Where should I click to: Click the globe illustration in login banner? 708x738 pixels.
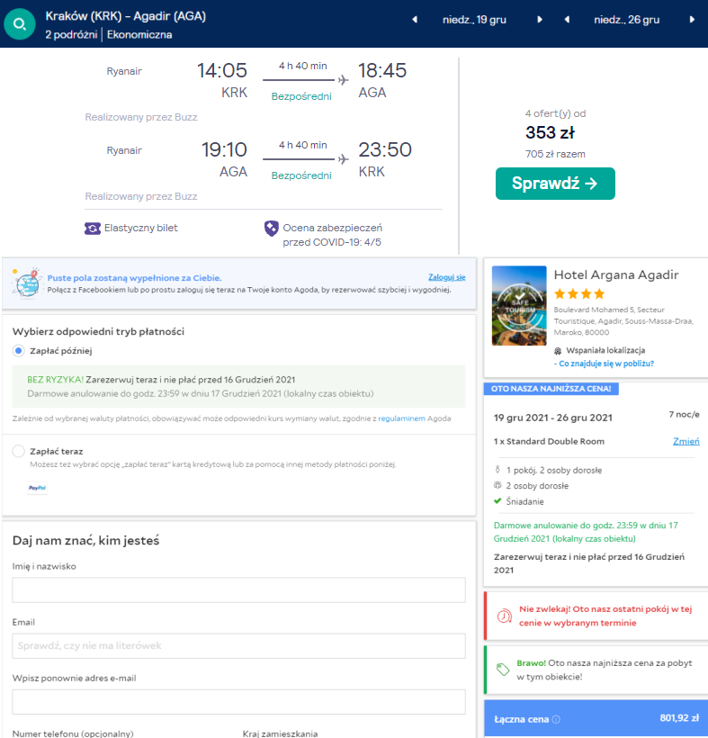point(27,283)
